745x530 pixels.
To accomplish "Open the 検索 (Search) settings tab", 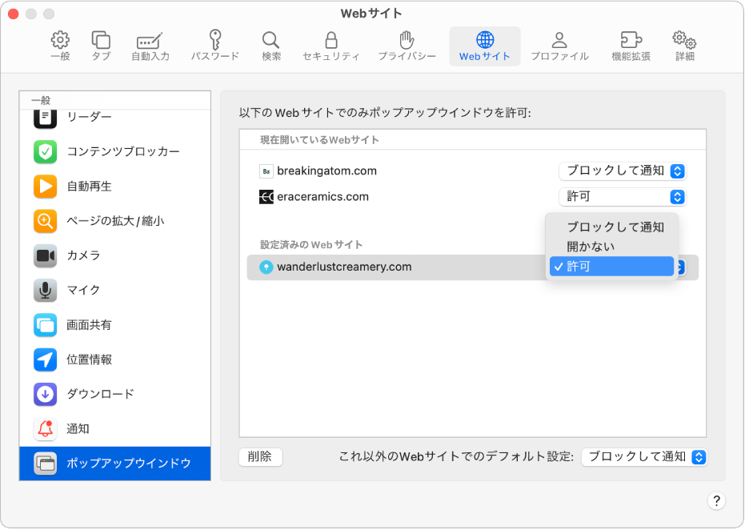I will (x=271, y=46).
